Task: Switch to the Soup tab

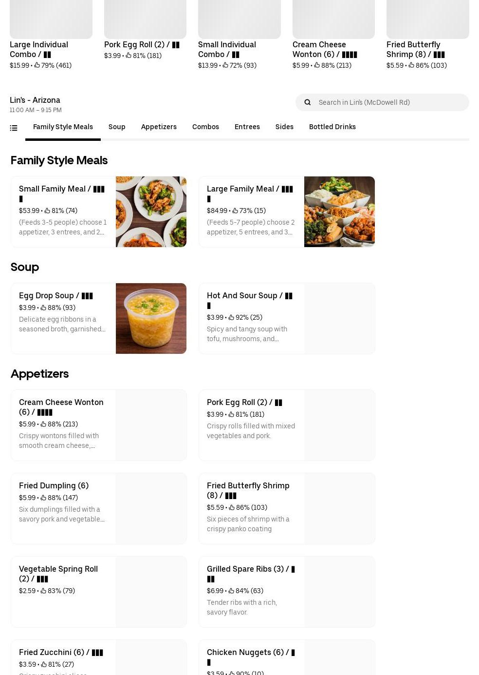Action: [x=117, y=127]
